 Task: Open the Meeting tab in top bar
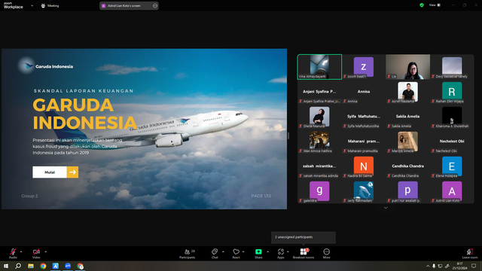pos(50,5)
